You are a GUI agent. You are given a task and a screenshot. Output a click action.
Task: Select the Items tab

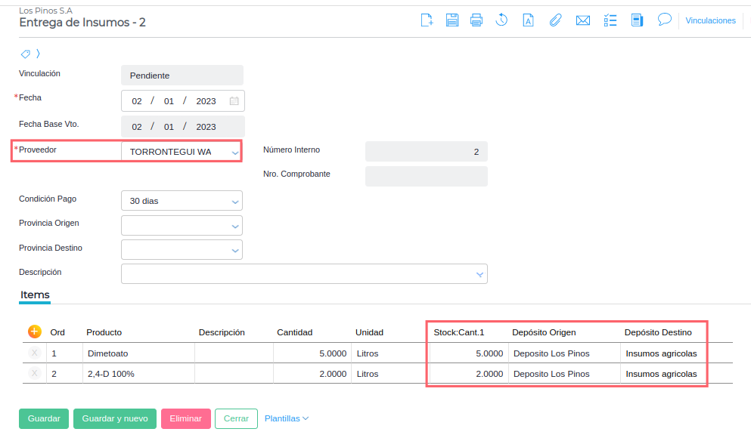(x=35, y=295)
